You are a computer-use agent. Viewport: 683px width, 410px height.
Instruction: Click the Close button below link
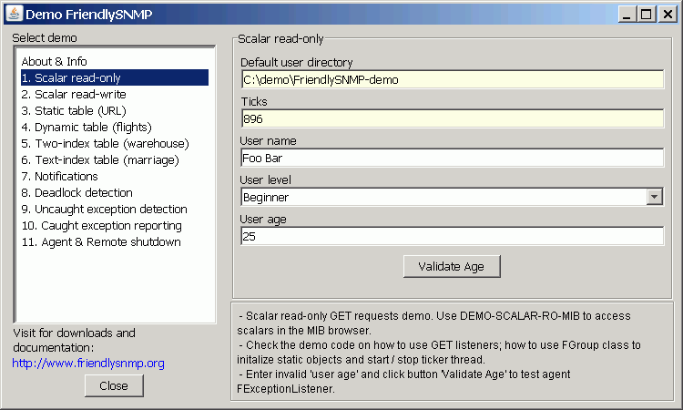click(x=114, y=386)
